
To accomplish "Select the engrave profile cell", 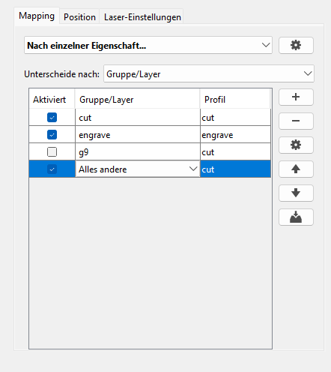I will tap(235, 135).
